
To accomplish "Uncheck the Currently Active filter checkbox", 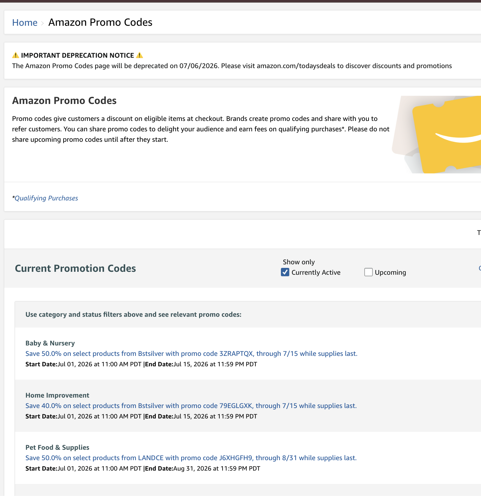I will coord(285,272).
